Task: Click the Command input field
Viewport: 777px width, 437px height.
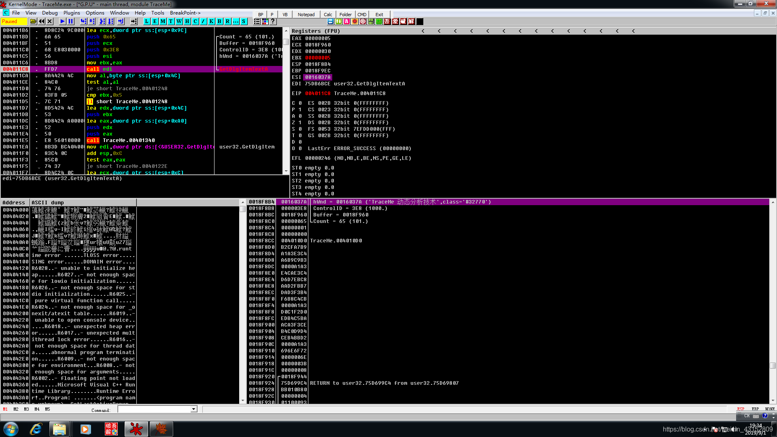Action: [155, 409]
